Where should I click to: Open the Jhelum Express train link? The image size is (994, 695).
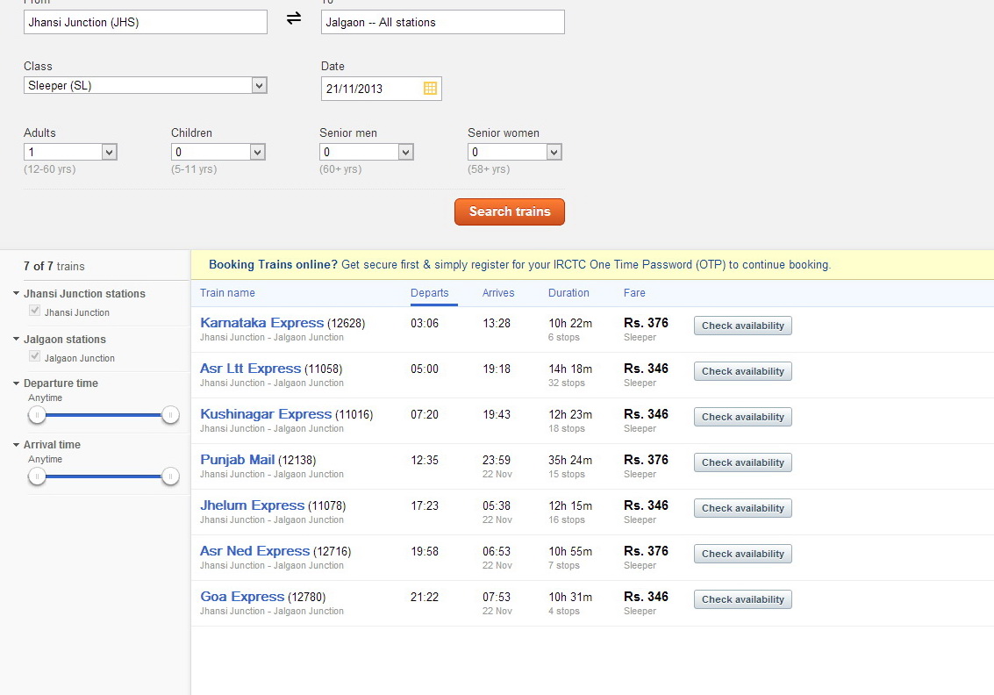(x=252, y=505)
